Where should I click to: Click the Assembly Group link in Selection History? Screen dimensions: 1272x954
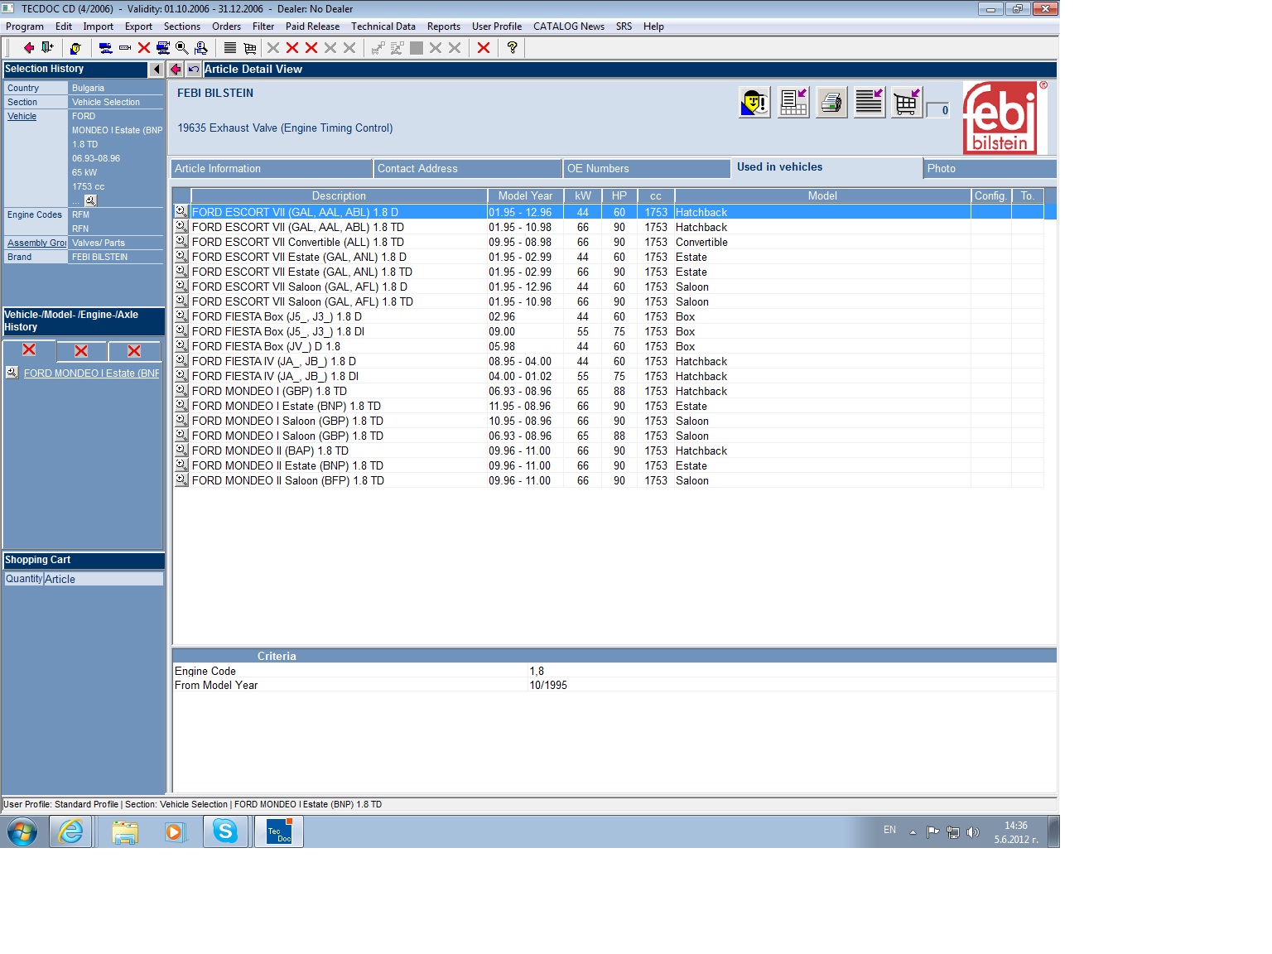36,243
